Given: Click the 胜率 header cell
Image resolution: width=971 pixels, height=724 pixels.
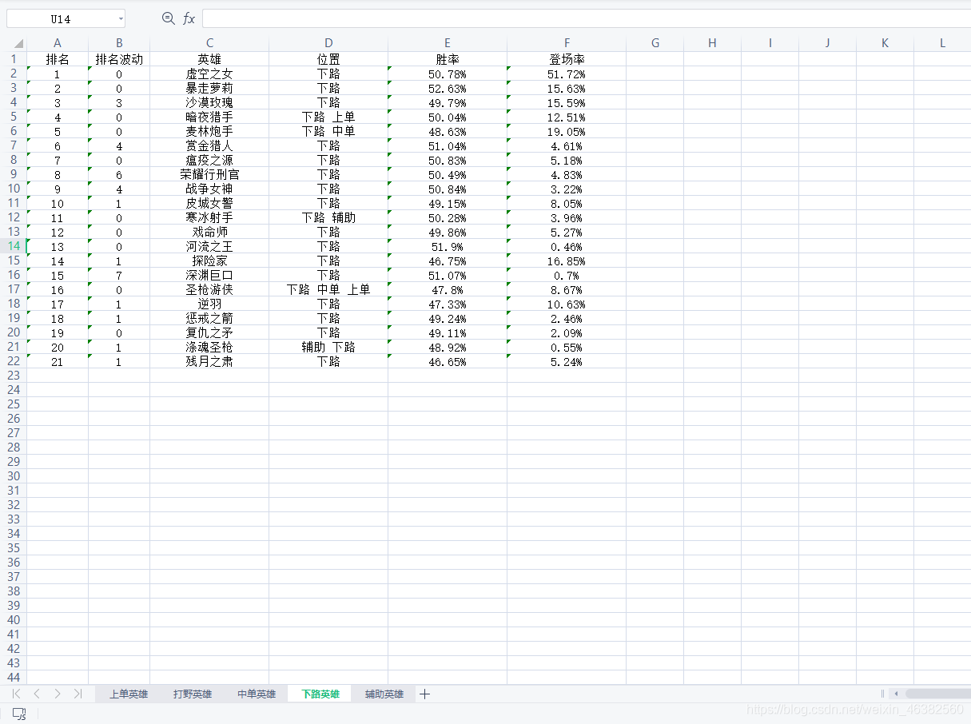Looking at the screenshot, I should (x=448, y=59).
